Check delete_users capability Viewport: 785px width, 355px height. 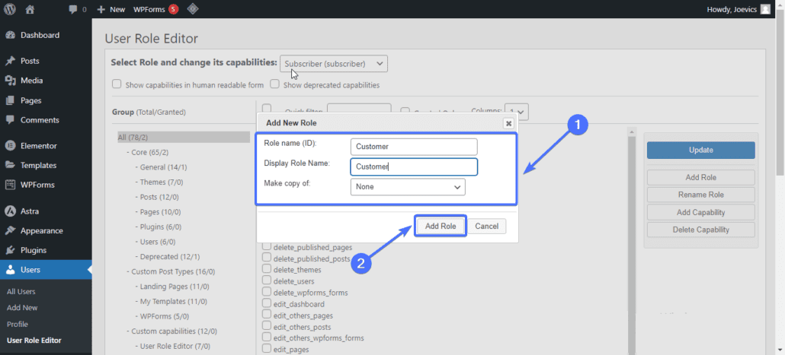click(267, 281)
